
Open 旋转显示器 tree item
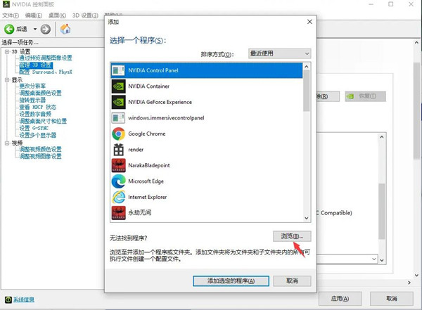pyautogui.click(x=32, y=100)
